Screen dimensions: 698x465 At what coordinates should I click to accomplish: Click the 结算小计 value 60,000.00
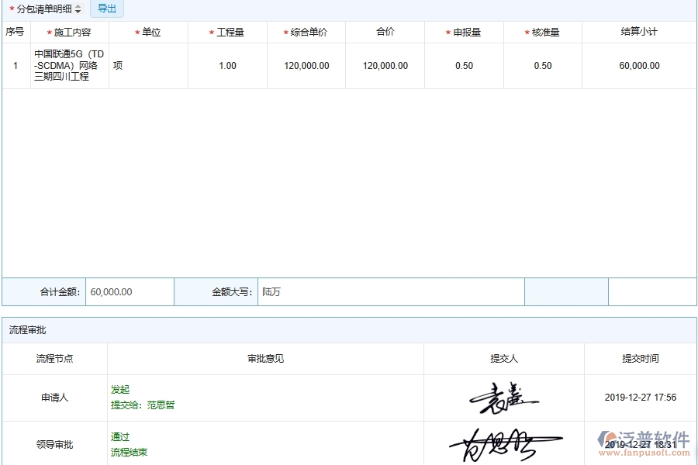pyautogui.click(x=639, y=66)
